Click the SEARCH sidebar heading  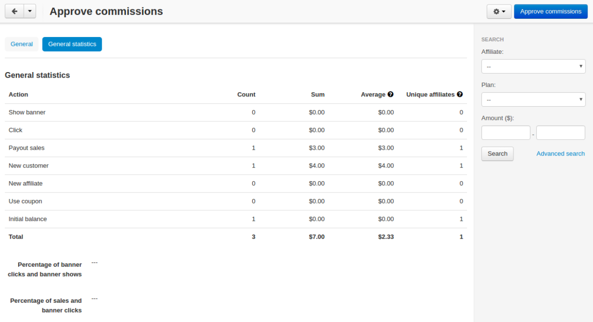click(493, 40)
